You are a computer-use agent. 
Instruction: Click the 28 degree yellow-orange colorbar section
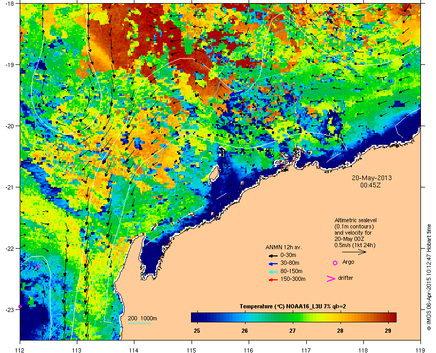click(340, 317)
